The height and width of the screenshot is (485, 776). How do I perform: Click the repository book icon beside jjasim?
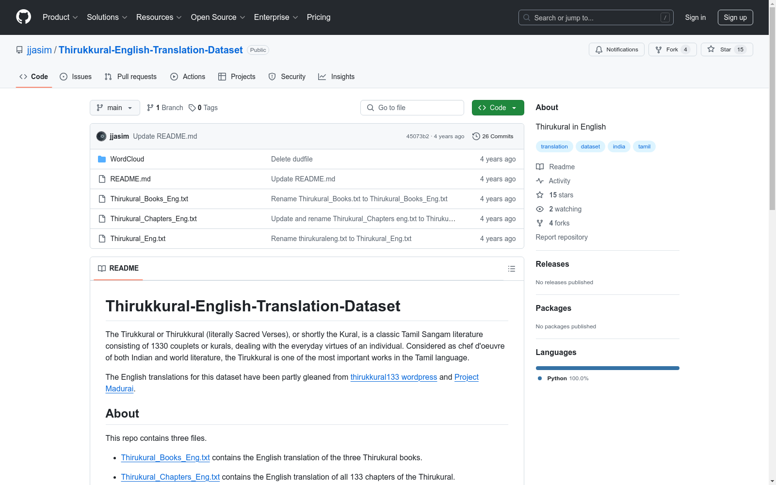click(19, 50)
